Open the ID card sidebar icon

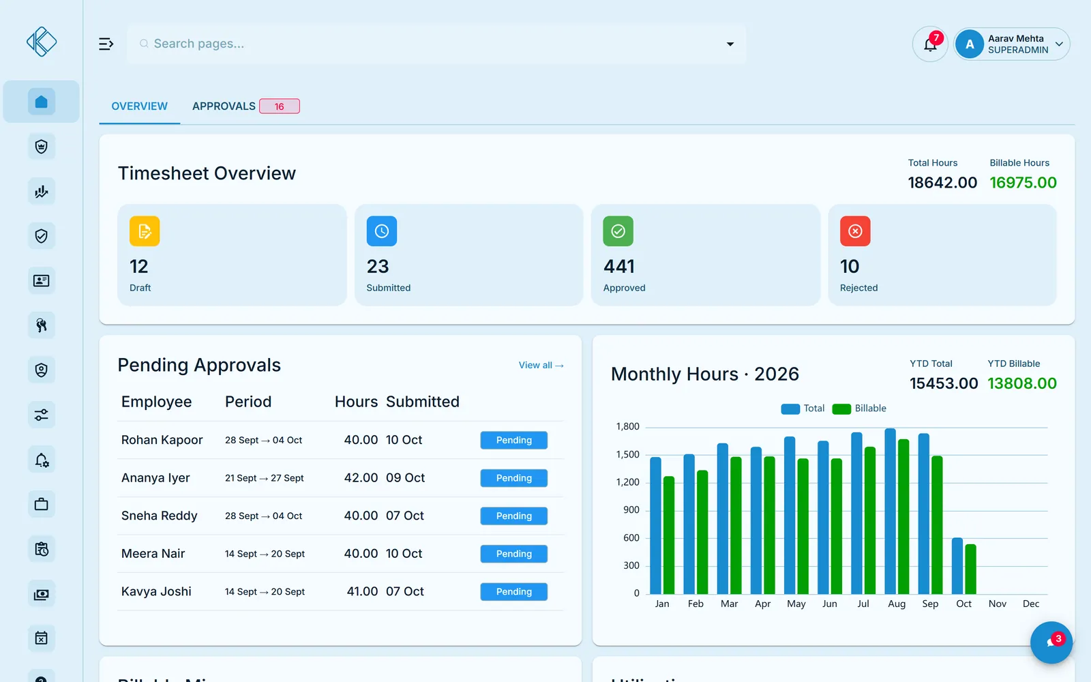[x=41, y=281]
